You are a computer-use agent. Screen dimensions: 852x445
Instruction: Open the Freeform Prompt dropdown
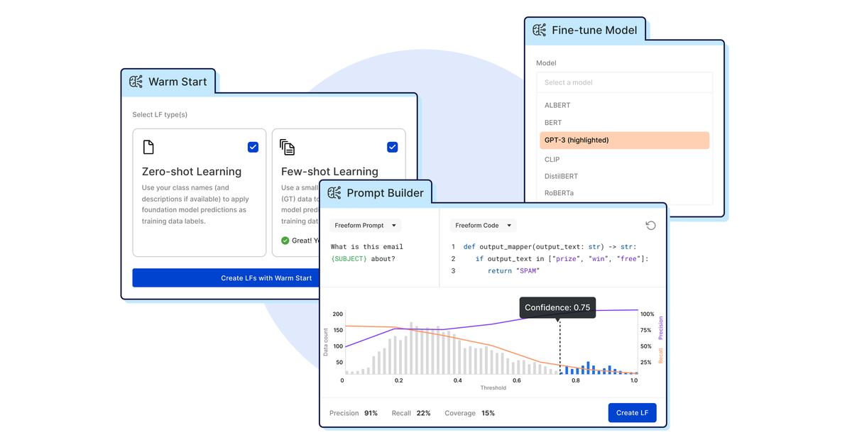[365, 226]
